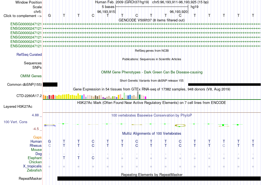Image resolution: width=261 pixels, height=185 pixels.
Task: Click the 'RefSeq Curated' track label
Action: (x=29, y=54)
